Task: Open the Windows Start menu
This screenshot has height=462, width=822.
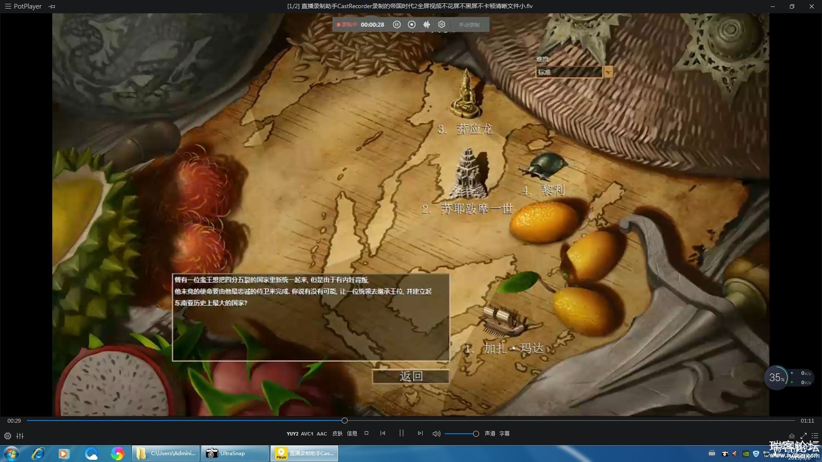Action: 12,453
